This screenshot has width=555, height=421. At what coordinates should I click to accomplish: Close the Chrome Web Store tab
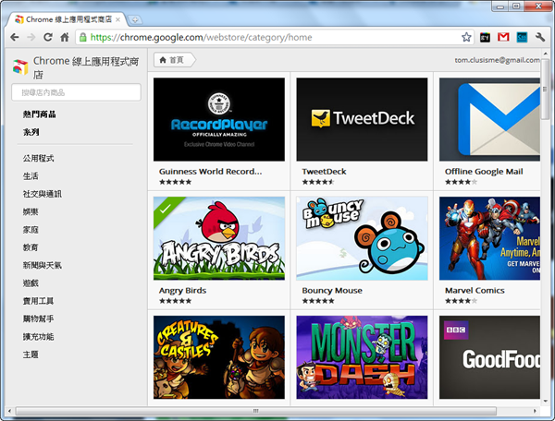(117, 18)
